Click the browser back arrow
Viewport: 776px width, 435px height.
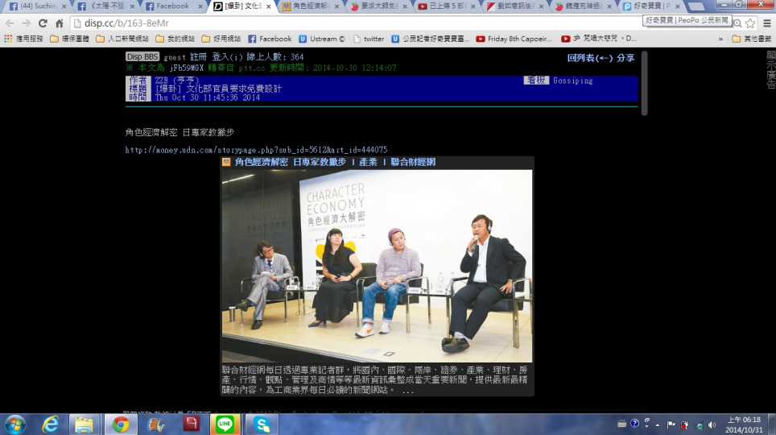coord(10,23)
